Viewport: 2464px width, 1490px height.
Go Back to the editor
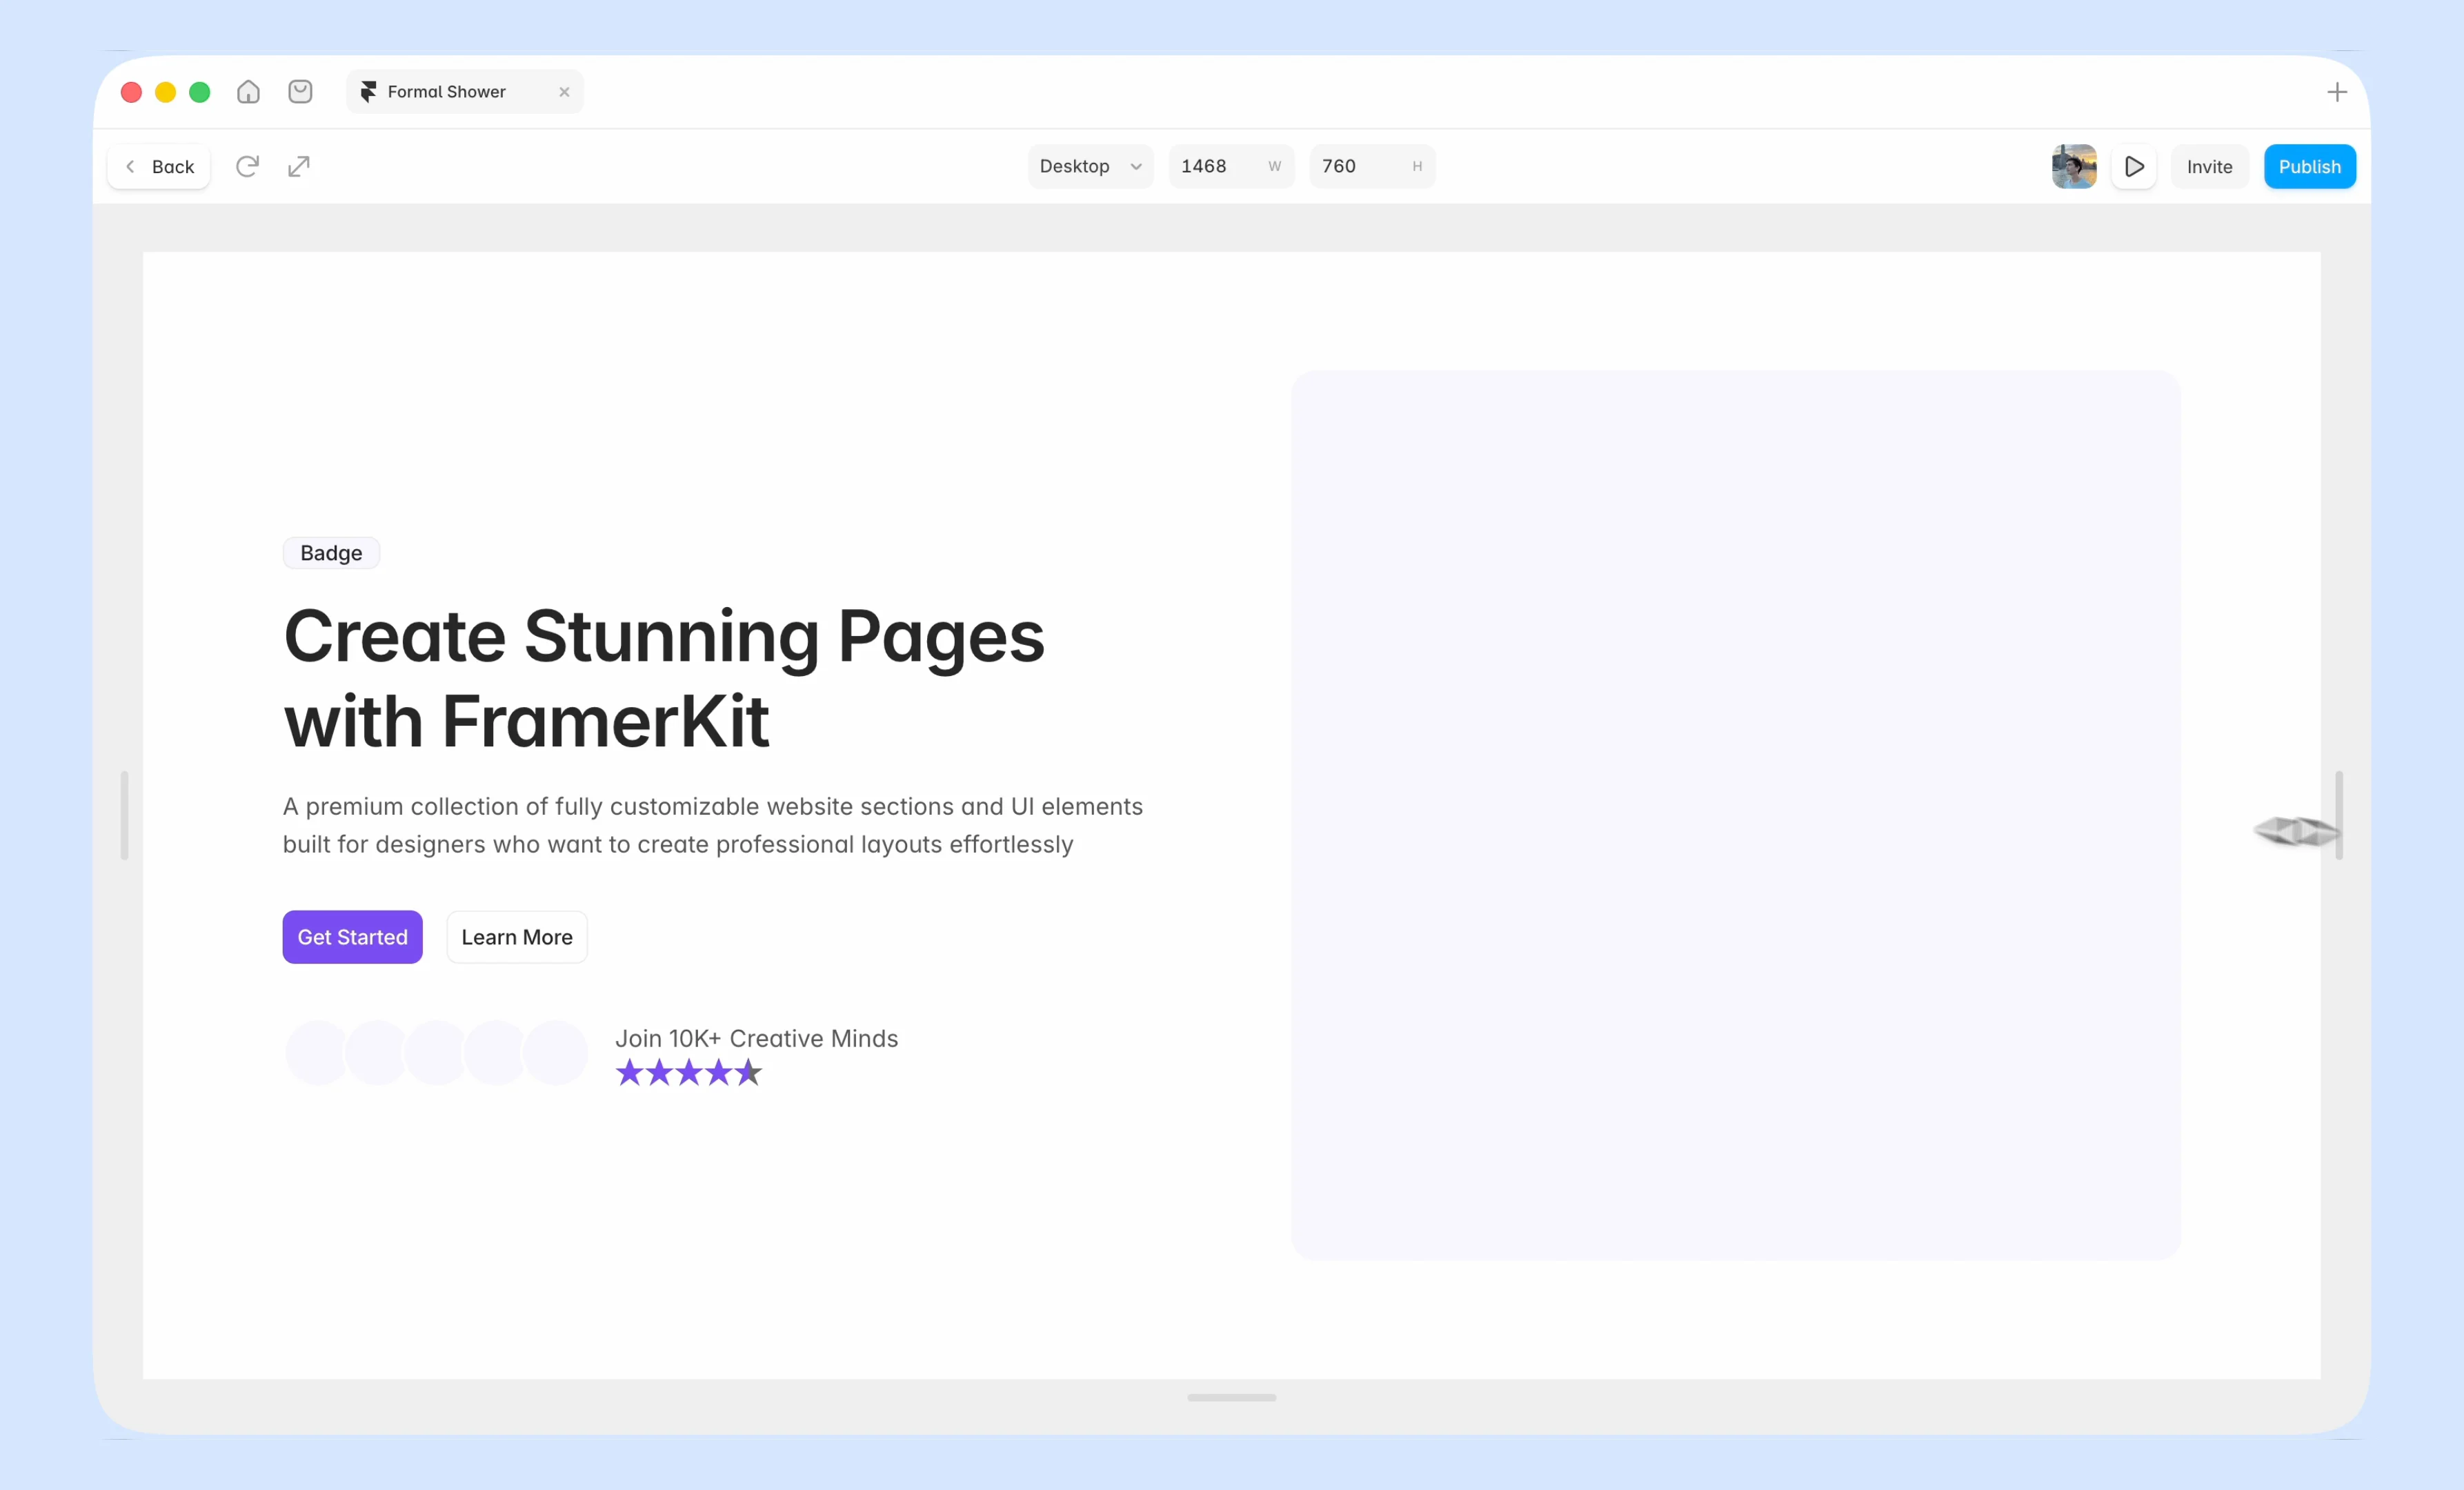point(159,167)
